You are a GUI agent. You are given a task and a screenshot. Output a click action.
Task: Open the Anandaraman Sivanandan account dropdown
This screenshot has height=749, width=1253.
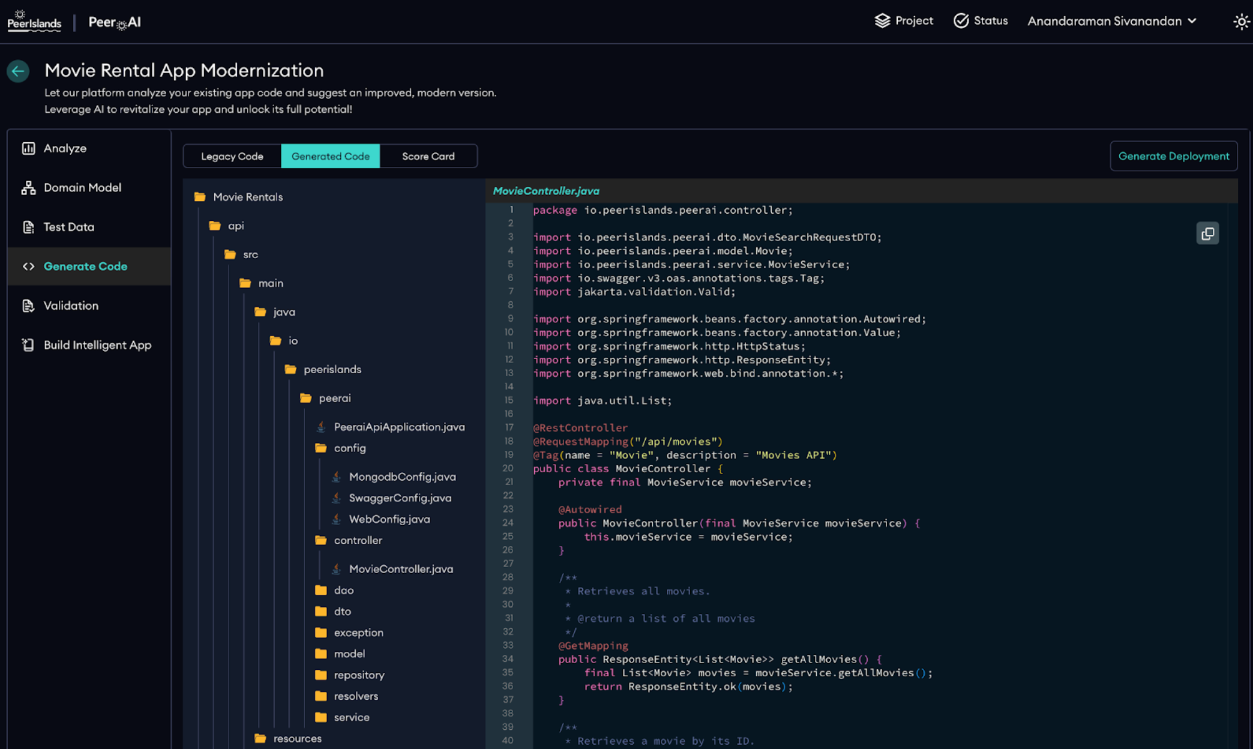click(x=1110, y=21)
